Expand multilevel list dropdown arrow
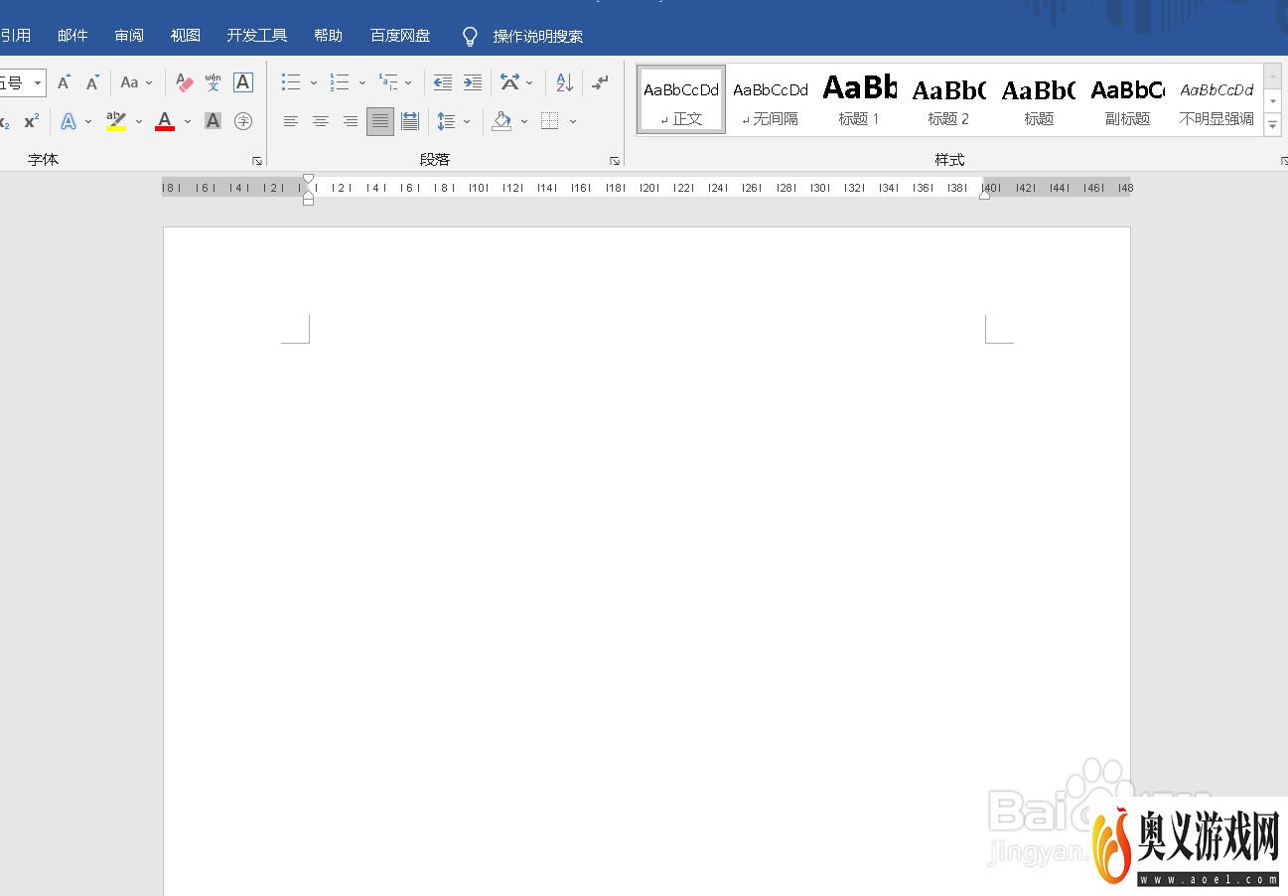The image size is (1288, 896). (x=408, y=83)
